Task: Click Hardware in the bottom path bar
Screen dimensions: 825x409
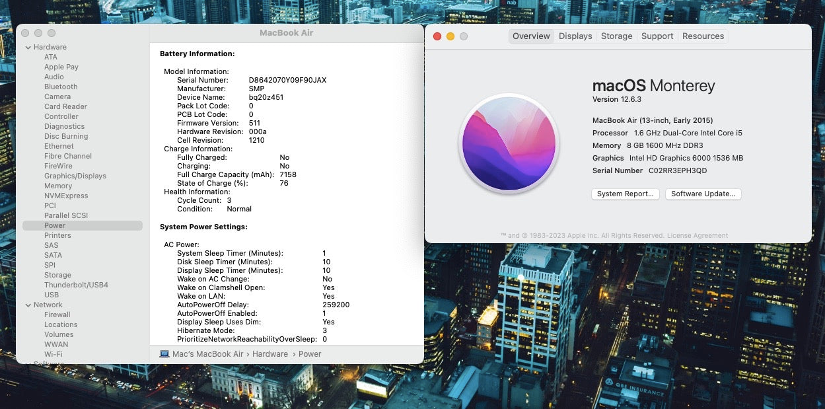Action: coord(269,354)
